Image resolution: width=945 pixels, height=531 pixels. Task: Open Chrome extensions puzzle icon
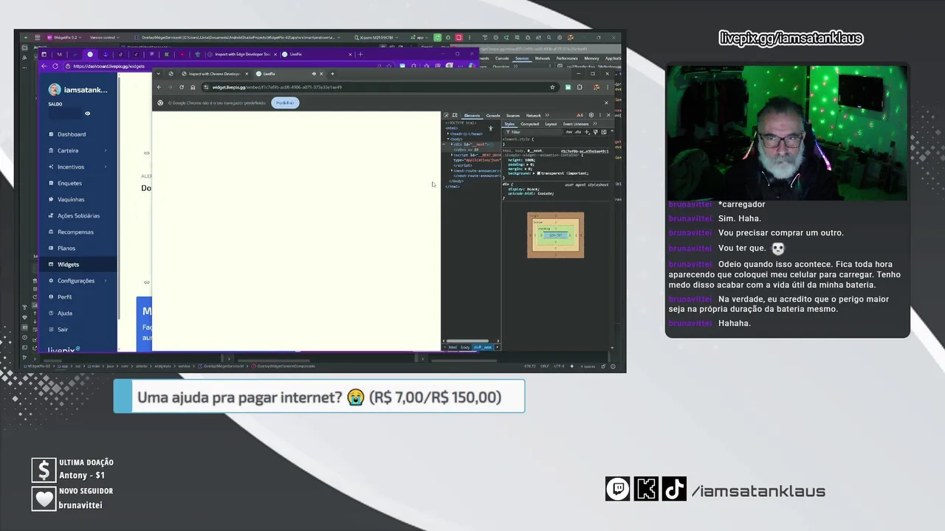[x=580, y=87]
